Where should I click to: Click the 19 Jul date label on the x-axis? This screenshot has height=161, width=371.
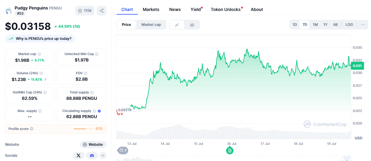tap(331, 144)
